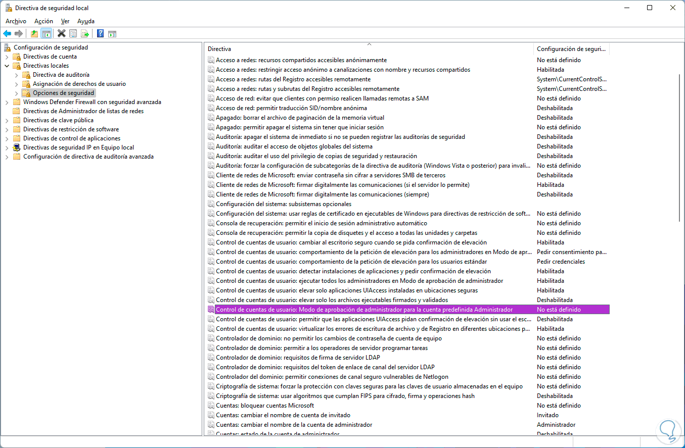Image resolution: width=685 pixels, height=448 pixels.
Task: Click the Delete X toolbar icon
Action: pos(62,34)
